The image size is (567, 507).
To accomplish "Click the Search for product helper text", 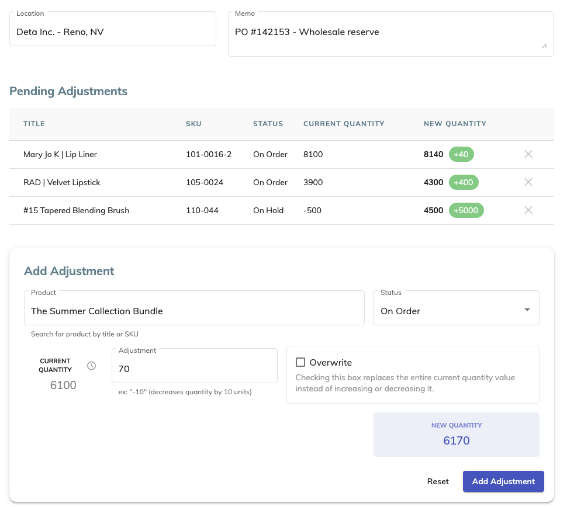I will tap(85, 334).
